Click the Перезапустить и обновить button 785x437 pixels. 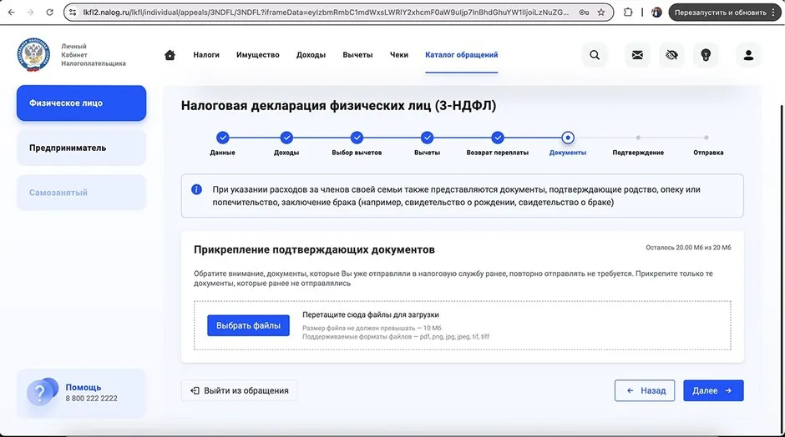[x=720, y=13]
